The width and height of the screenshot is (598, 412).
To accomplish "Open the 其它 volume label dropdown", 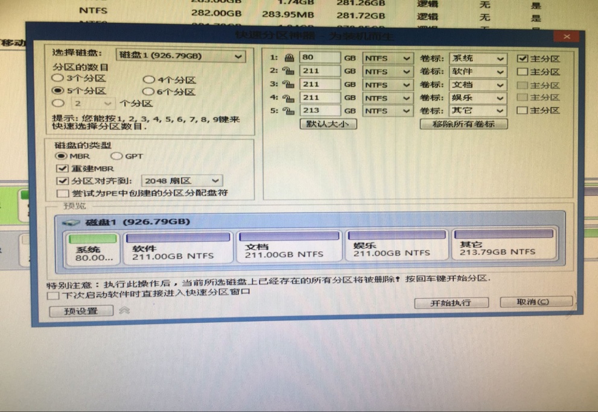I will pos(479,110).
